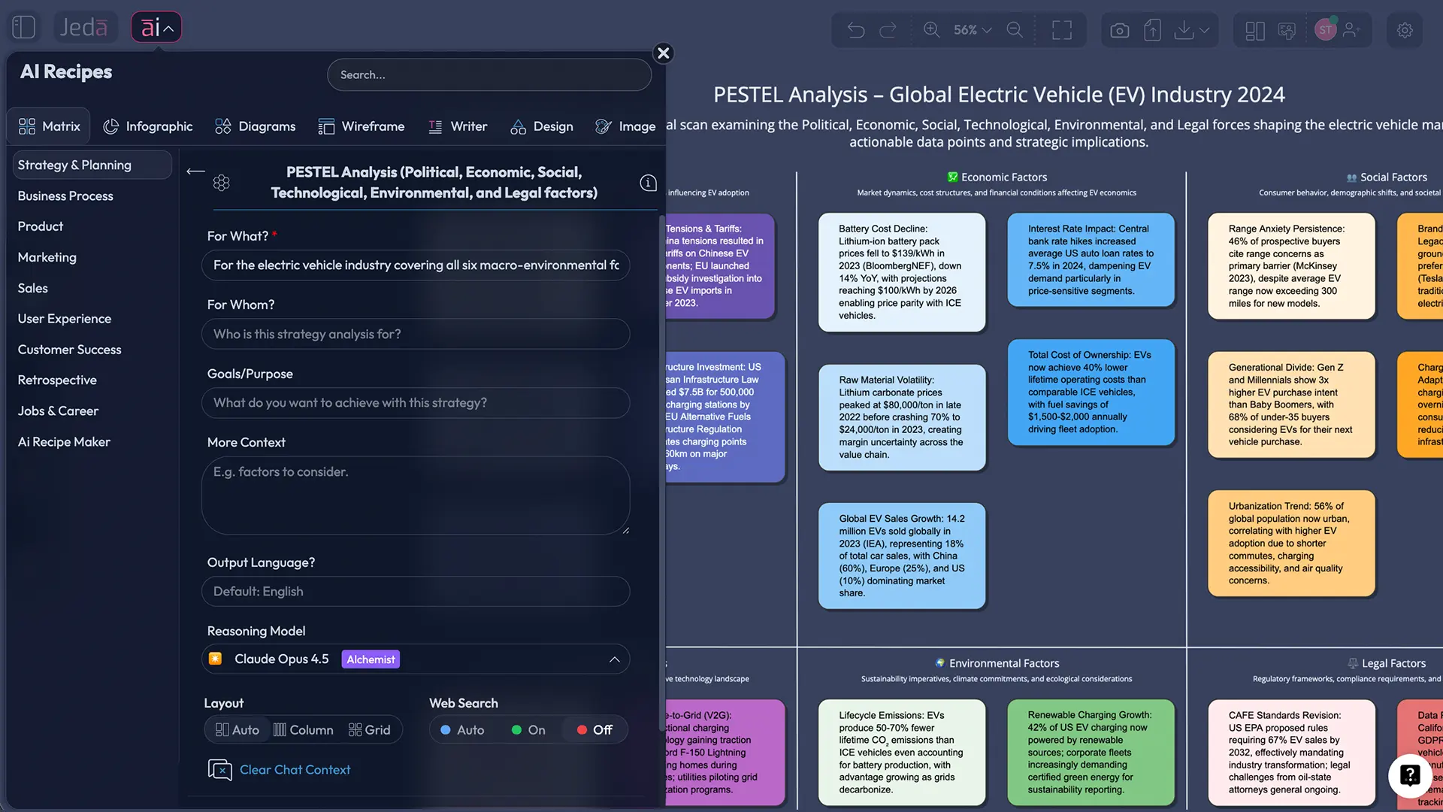
Task: Open the zoom in magnifier tool
Action: tap(931, 30)
